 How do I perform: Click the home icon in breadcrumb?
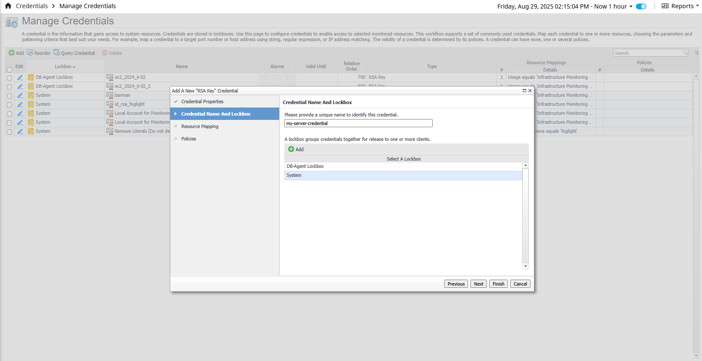(8, 6)
